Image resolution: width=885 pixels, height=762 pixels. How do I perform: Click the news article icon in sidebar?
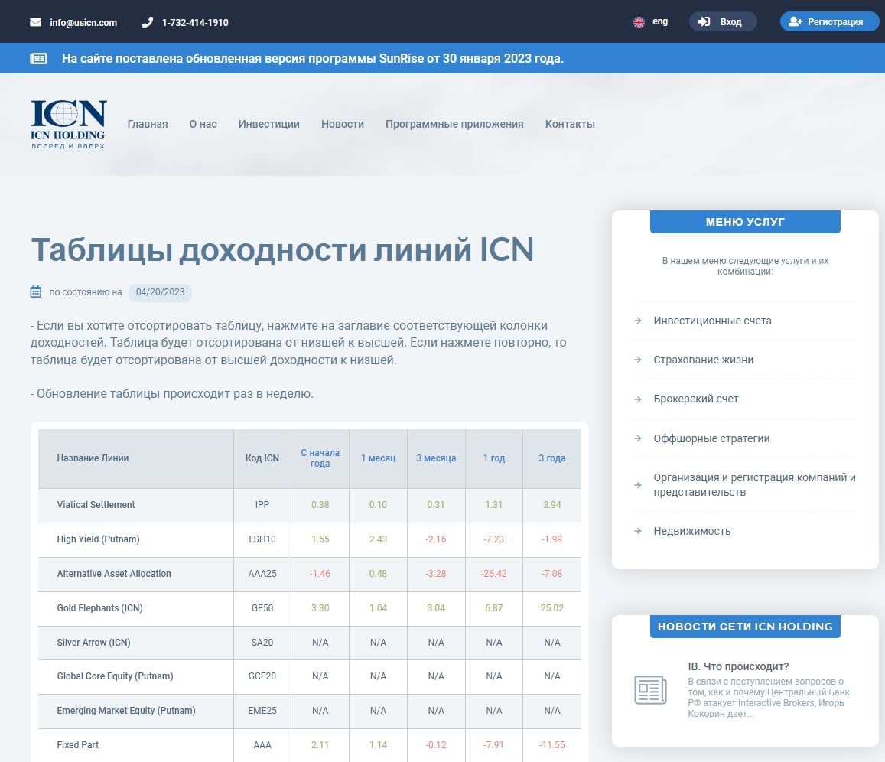[x=650, y=690]
